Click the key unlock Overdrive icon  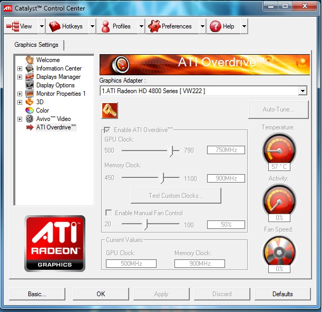(110, 110)
